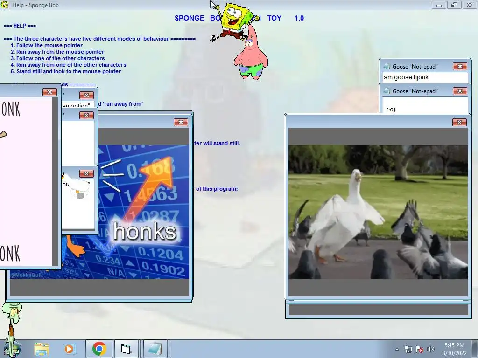The image size is (478, 358).
Task: Close the pink HONK drawing window
Action: pos(49,92)
